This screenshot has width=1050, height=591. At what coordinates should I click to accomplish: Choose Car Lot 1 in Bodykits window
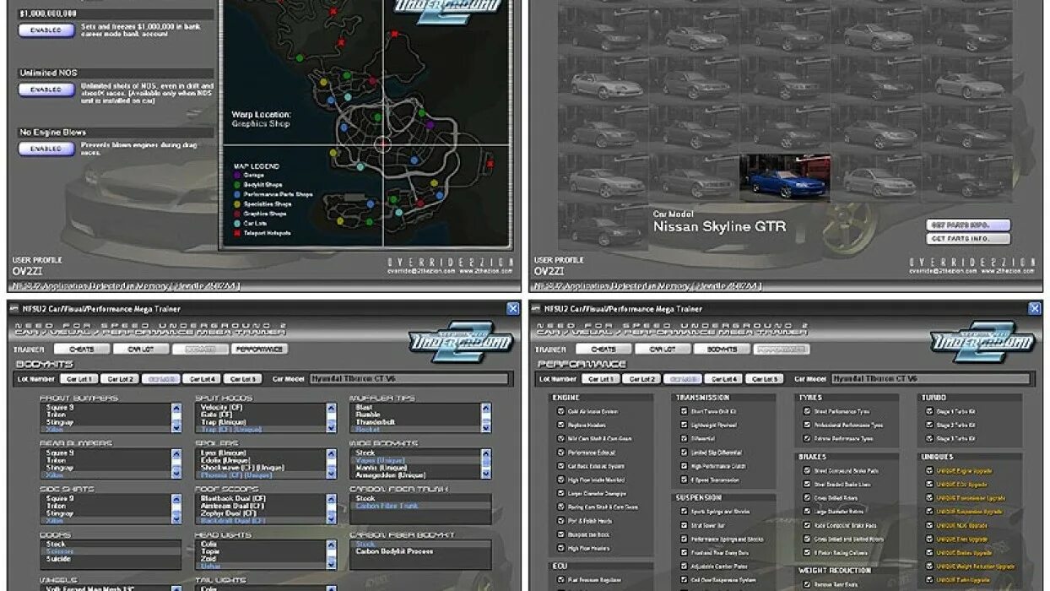point(79,379)
